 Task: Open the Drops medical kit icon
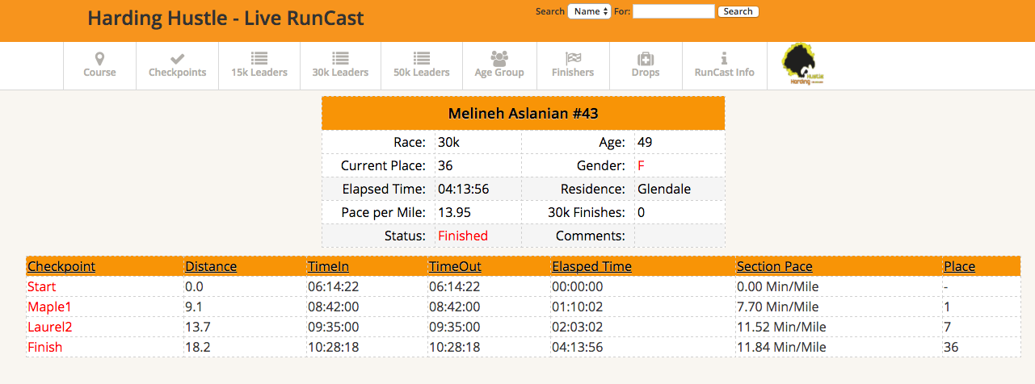(x=645, y=59)
